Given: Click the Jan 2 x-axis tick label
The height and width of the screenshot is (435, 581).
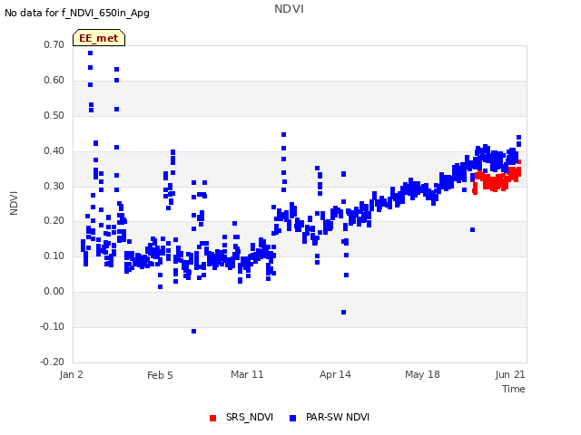Looking at the screenshot, I should pos(71,374).
